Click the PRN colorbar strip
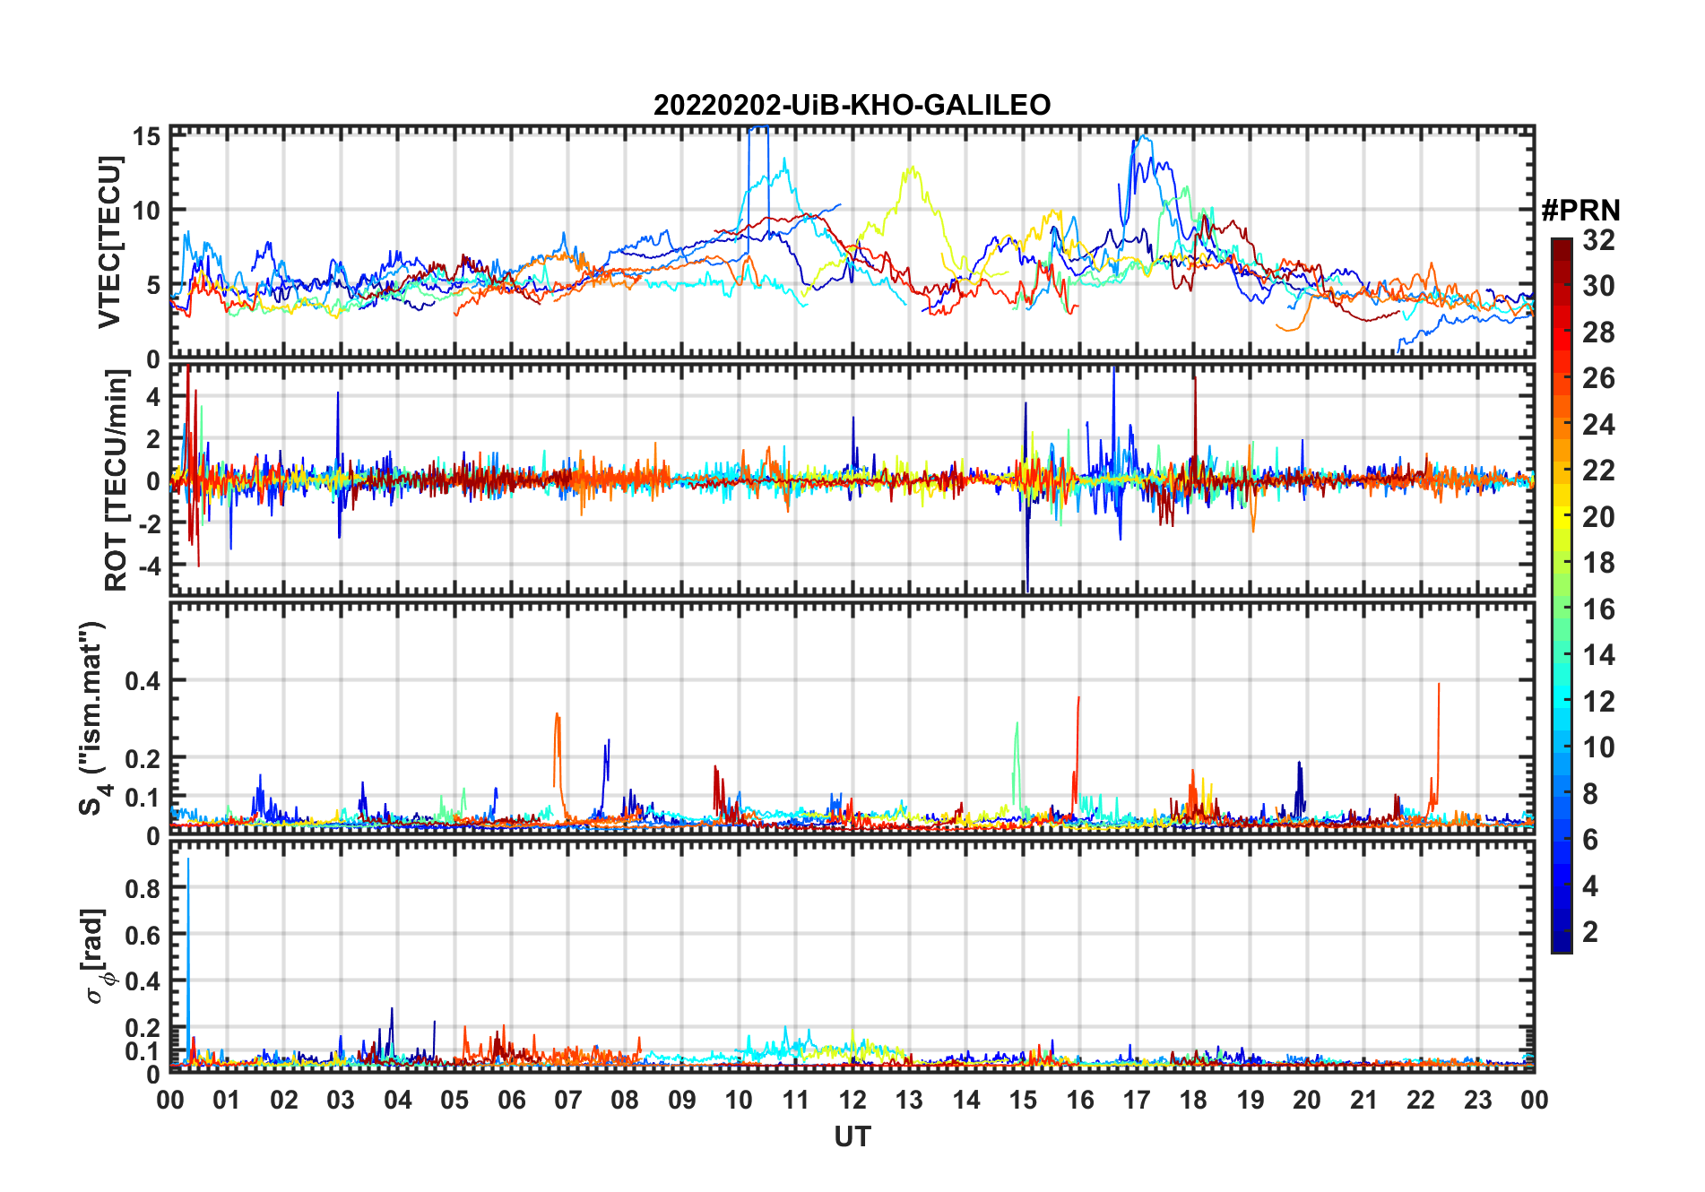Screen dimensions: 1705x1192 (x=1562, y=595)
